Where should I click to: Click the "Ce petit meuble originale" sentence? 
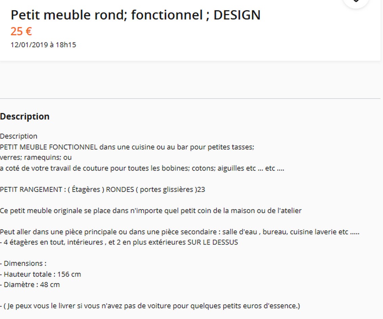[x=151, y=211]
